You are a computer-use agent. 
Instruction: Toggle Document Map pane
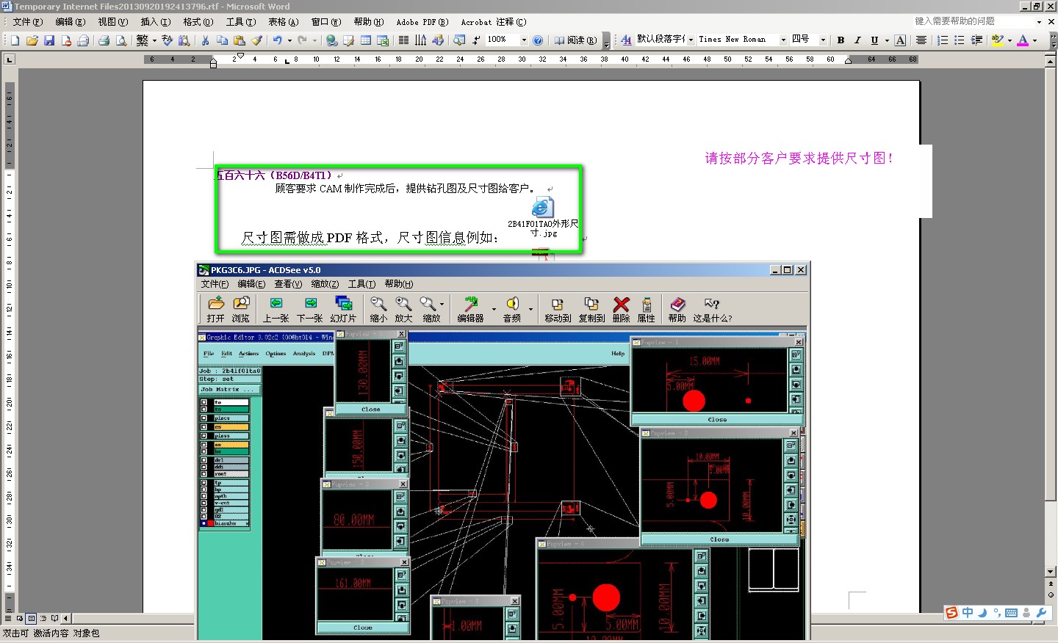[x=459, y=40]
